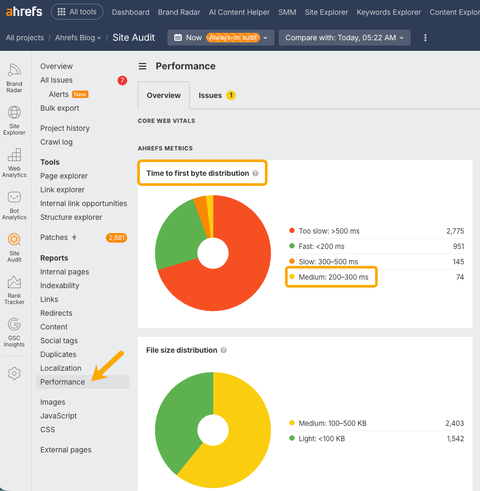The width and height of the screenshot is (480, 491).
Task: Open Keywords Explorer in top navigation
Action: tap(389, 12)
